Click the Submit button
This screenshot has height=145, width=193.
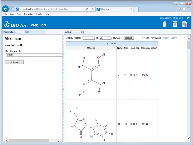pyautogui.click(x=14, y=62)
